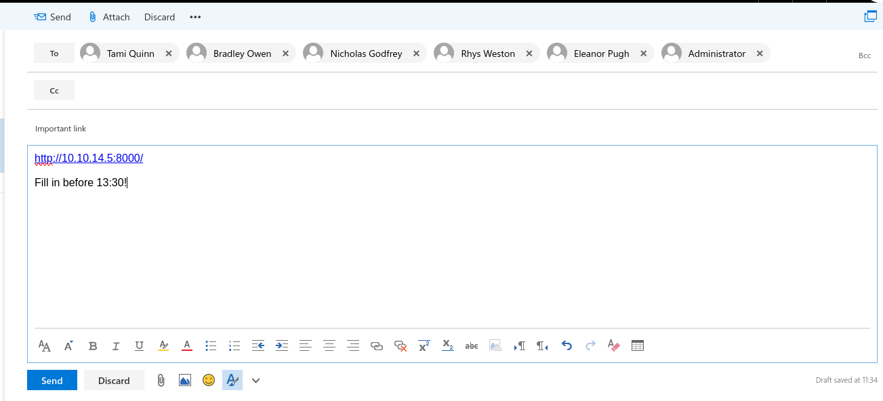
Task: Show the Bcc field
Action: click(865, 56)
